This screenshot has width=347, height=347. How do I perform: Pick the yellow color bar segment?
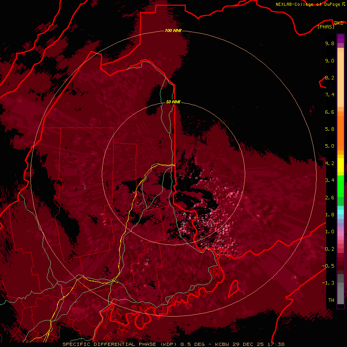[x=340, y=165]
